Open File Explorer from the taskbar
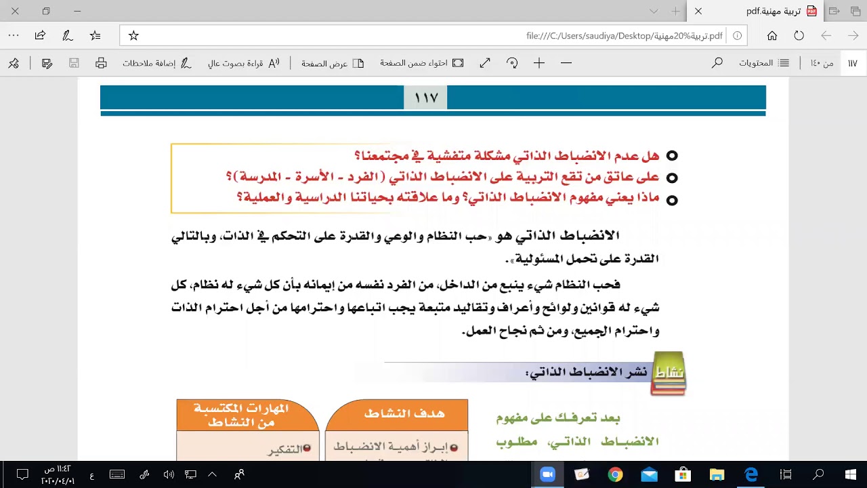The image size is (867, 488). coord(717,474)
